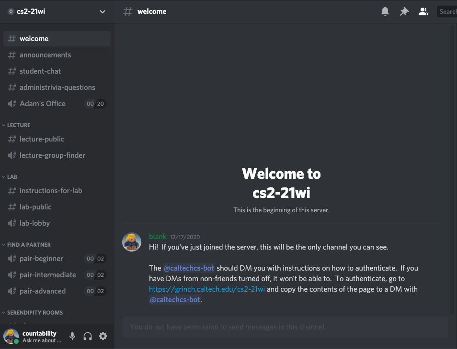Collapse the LECTURE category
This screenshot has height=349, width=457.
pyautogui.click(x=17, y=125)
